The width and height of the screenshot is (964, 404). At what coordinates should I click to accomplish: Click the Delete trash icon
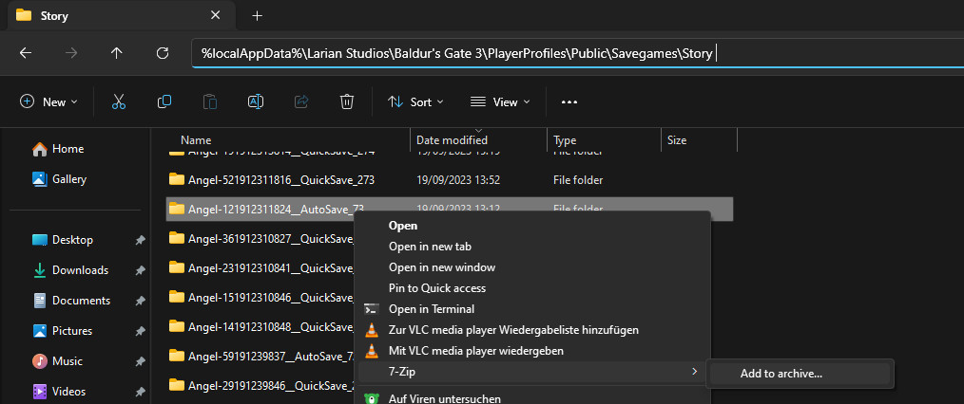click(x=347, y=101)
